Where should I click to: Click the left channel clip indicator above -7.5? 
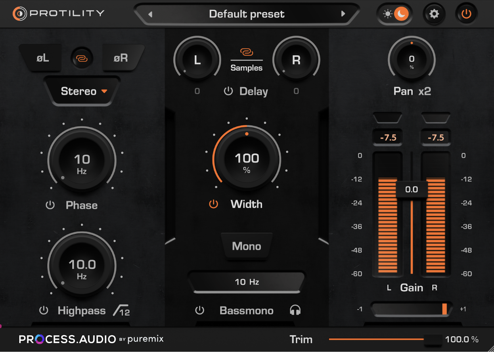coord(388,118)
